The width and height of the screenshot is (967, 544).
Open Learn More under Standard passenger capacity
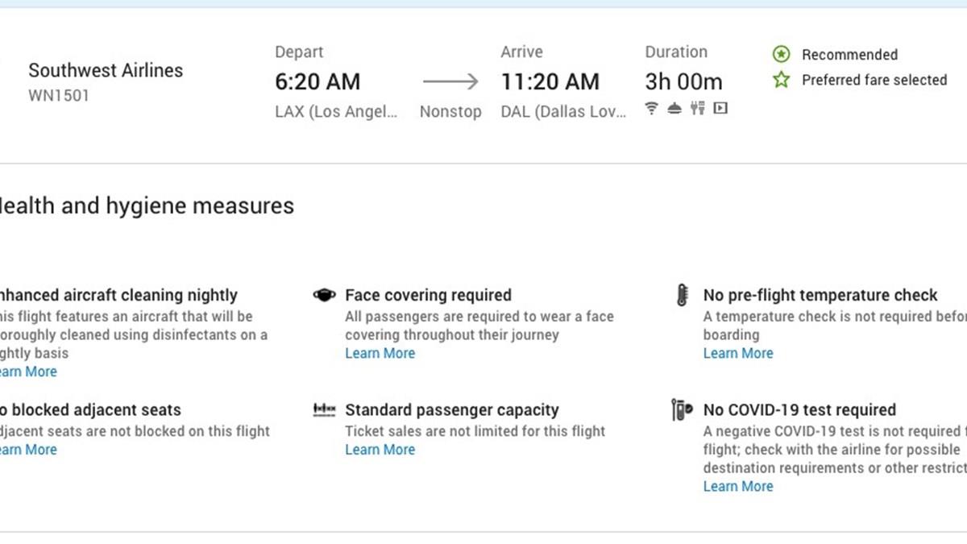(x=380, y=450)
